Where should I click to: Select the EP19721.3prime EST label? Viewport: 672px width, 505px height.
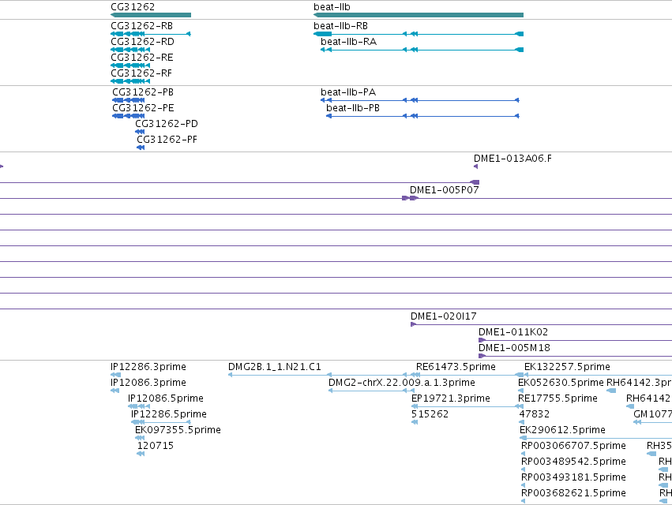point(451,398)
